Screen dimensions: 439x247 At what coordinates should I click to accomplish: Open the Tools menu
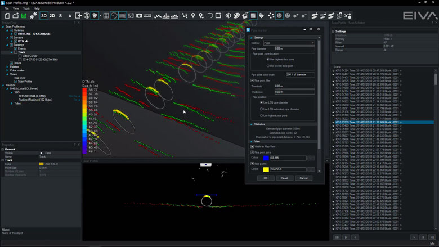[x=26, y=8]
